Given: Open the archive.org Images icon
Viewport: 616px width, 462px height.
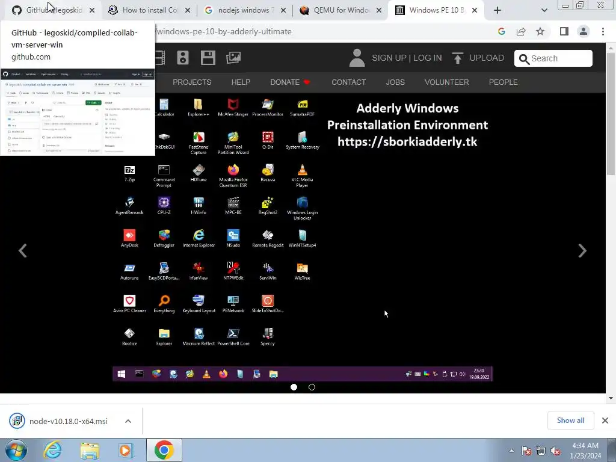Looking at the screenshot, I should 233,58.
